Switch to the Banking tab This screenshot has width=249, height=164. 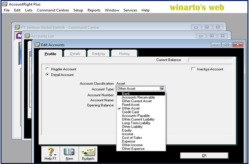coord(98,54)
